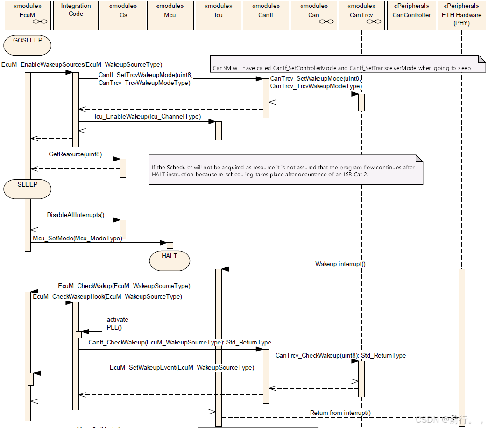Click the link icon in CanTrcv header
The height and width of the screenshot is (428, 488).
pyautogui.click(x=374, y=21)
